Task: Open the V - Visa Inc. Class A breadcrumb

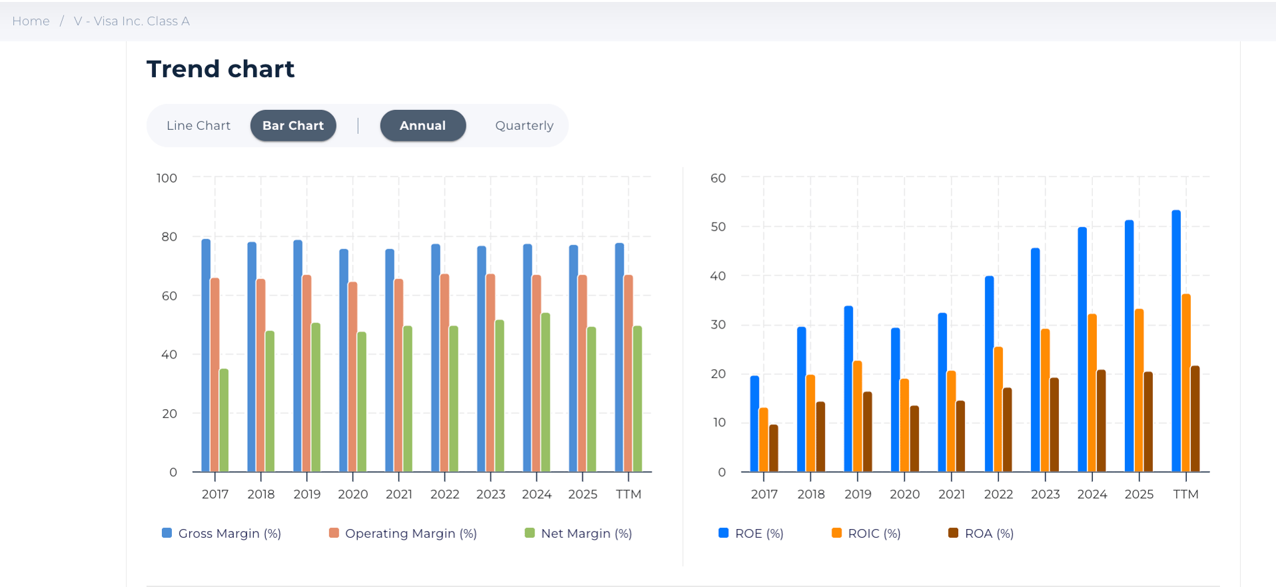Action: pyautogui.click(x=131, y=21)
